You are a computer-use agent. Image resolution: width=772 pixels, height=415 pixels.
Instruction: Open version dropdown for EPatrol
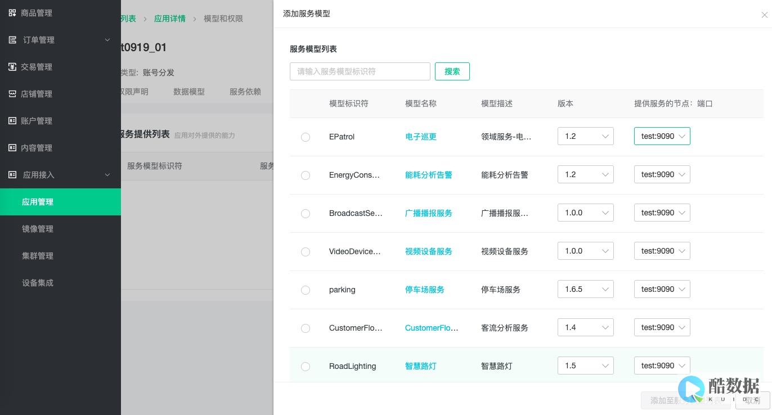(586, 136)
